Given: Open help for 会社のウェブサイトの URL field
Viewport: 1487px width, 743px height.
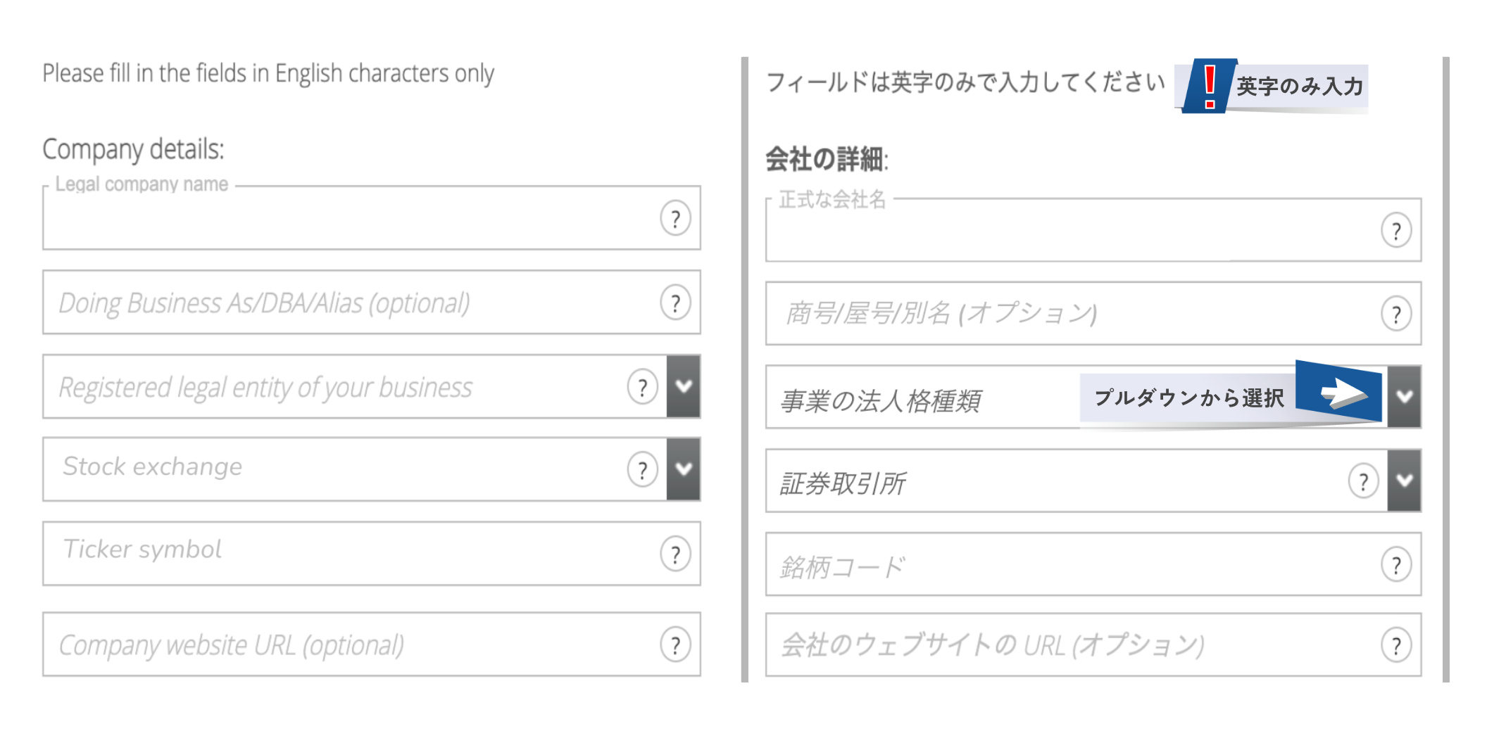Looking at the screenshot, I should click(1396, 645).
